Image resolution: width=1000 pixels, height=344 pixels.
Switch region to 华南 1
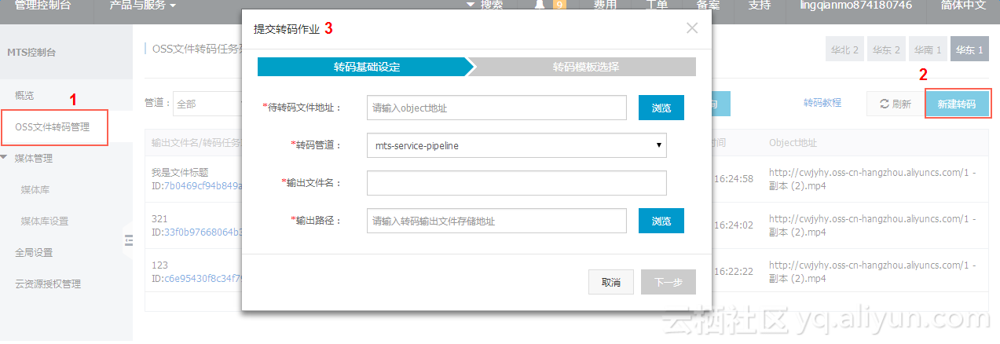pos(928,49)
